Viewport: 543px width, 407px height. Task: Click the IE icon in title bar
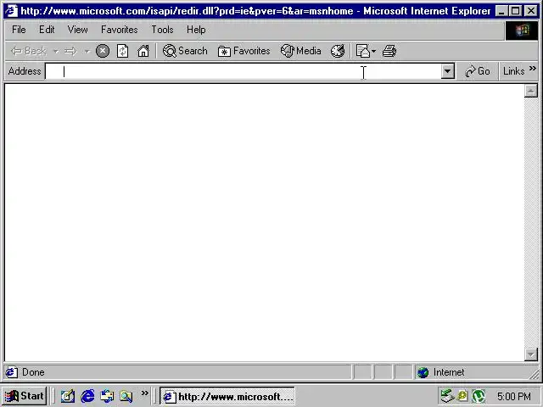coord(11,11)
